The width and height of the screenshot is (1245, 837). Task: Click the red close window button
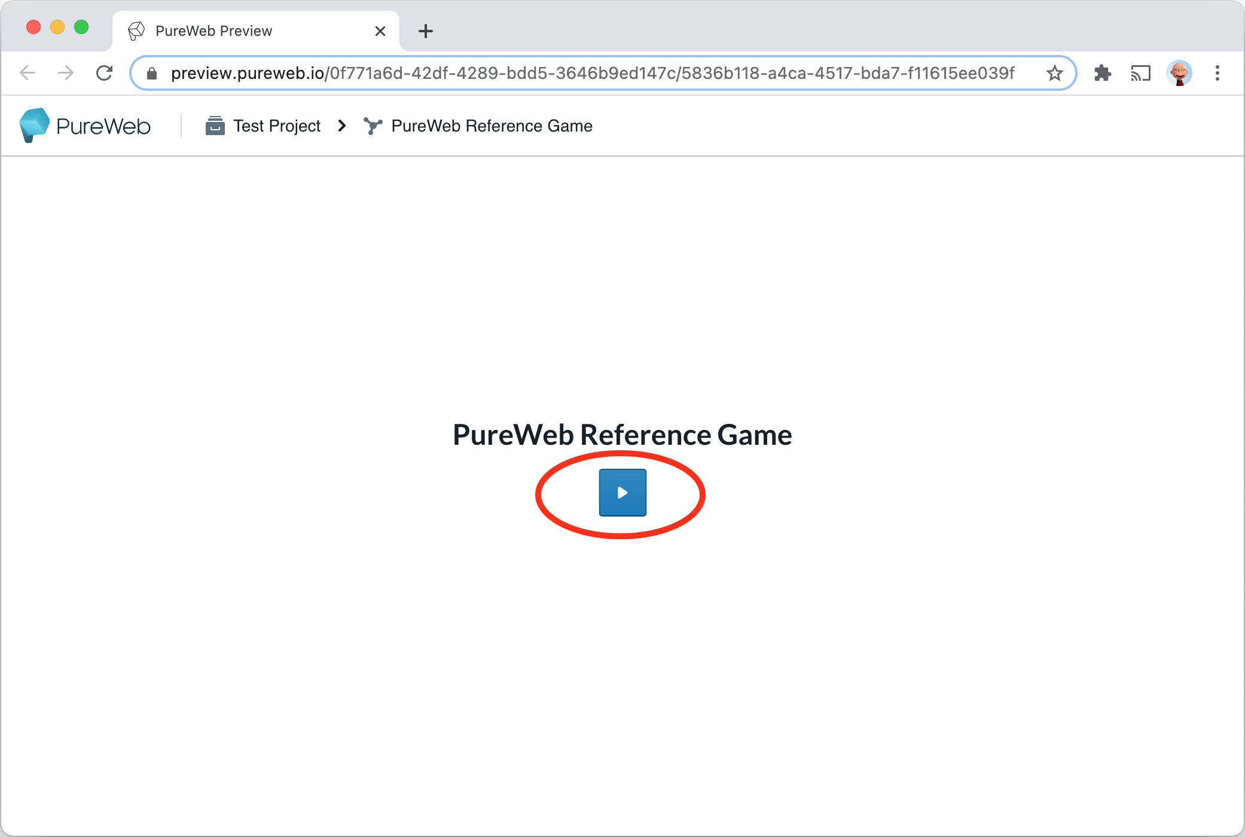(x=33, y=27)
